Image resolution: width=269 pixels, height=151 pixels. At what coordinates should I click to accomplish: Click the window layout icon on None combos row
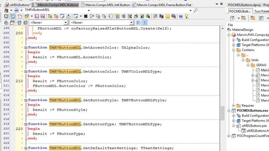pyautogui.click(x=12, y=23)
